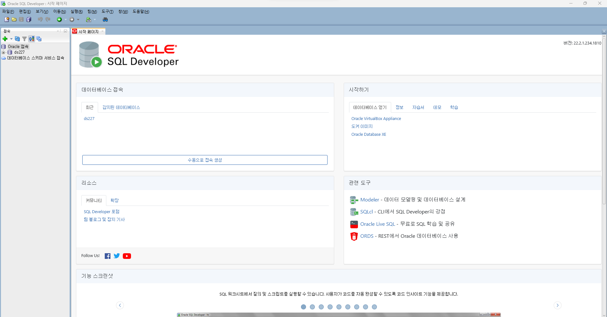The height and width of the screenshot is (317, 607).
Task: Open the Twitter follow icon
Action: click(x=117, y=256)
